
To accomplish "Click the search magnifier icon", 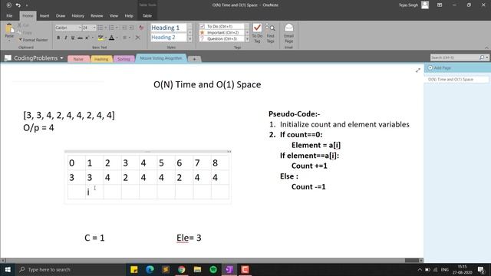I will pos(482,58).
